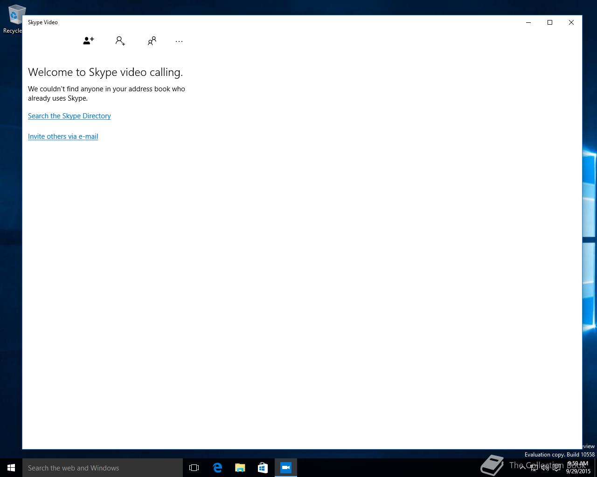Close the Skype Video window
This screenshot has width=597, height=477.
pos(571,22)
